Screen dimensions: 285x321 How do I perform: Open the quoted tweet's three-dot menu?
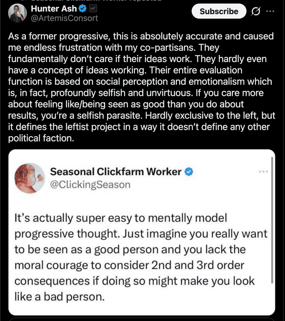click(264, 171)
